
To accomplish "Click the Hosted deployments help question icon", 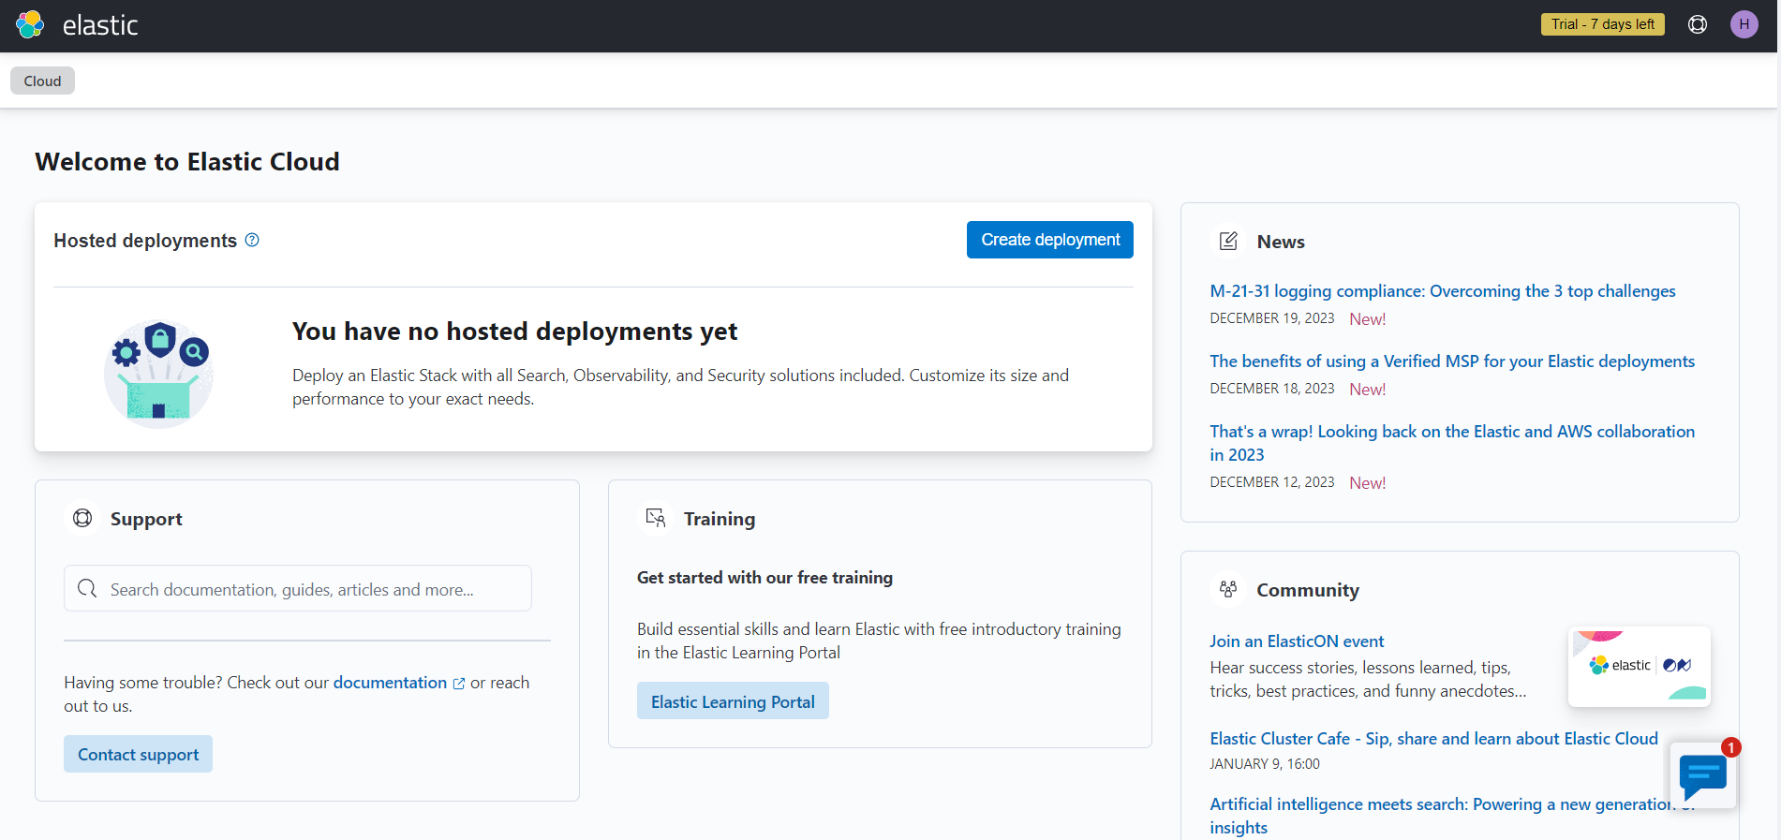I will 252,240.
